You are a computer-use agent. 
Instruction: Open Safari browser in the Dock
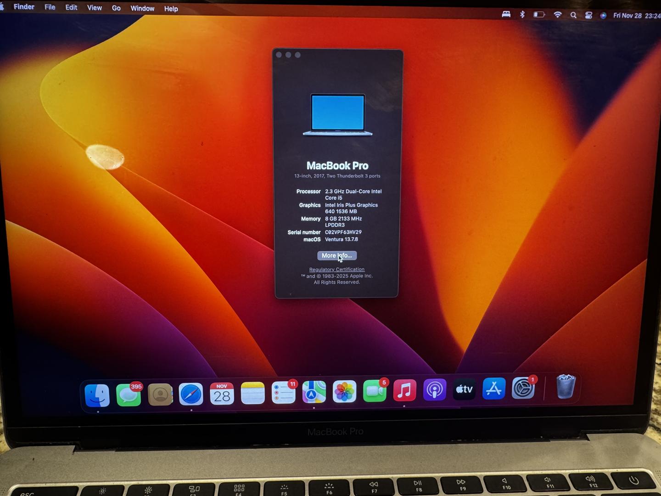pos(191,394)
